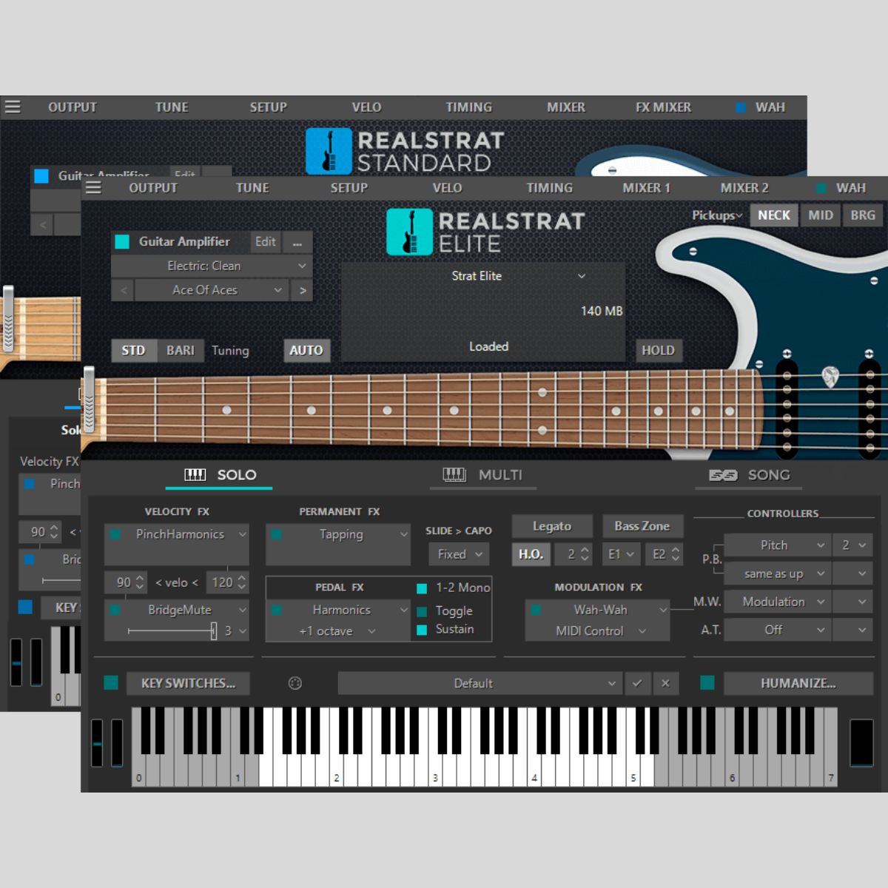Screen dimensions: 888x888
Task: Open the Ace Of Aces preset dropdown
Action: coord(212,290)
